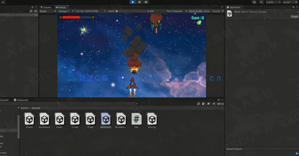The height and width of the screenshot is (156, 299).
Task: Open the Full HD resolution dropdown
Action: [90, 11]
